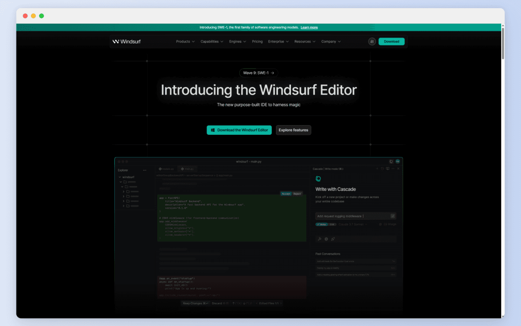Open the Resources dropdown
Image resolution: width=521 pixels, height=326 pixels.
(x=305, y=42)
